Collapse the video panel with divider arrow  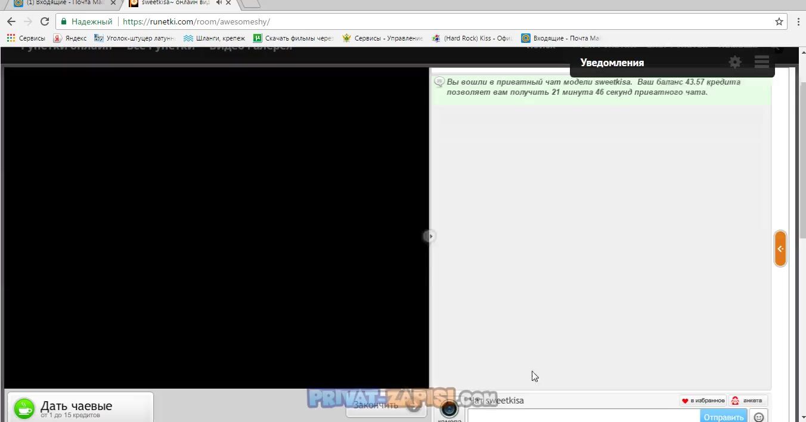(430, 236)
